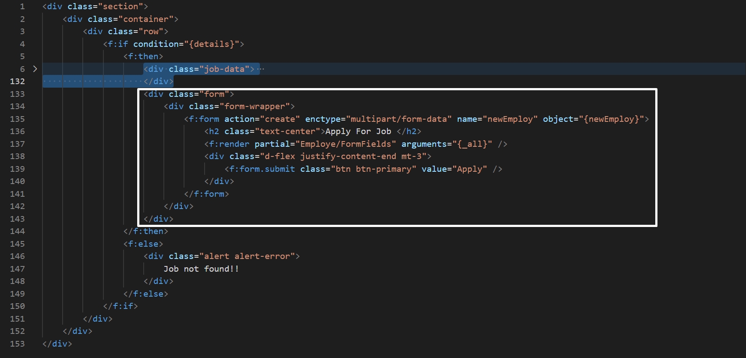Click the "btn btn-primary" class value
746x358 pixels.
coord(373,169)
